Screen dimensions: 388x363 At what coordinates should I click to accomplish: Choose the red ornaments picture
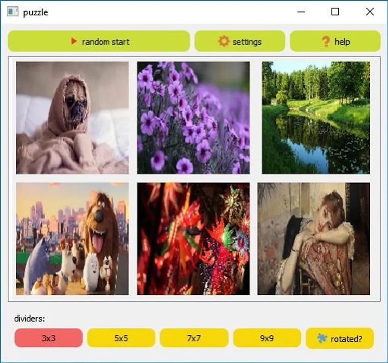194,239
